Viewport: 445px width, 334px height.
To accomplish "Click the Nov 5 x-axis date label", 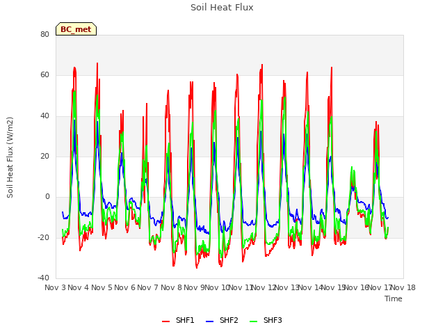I will [102, 287].
